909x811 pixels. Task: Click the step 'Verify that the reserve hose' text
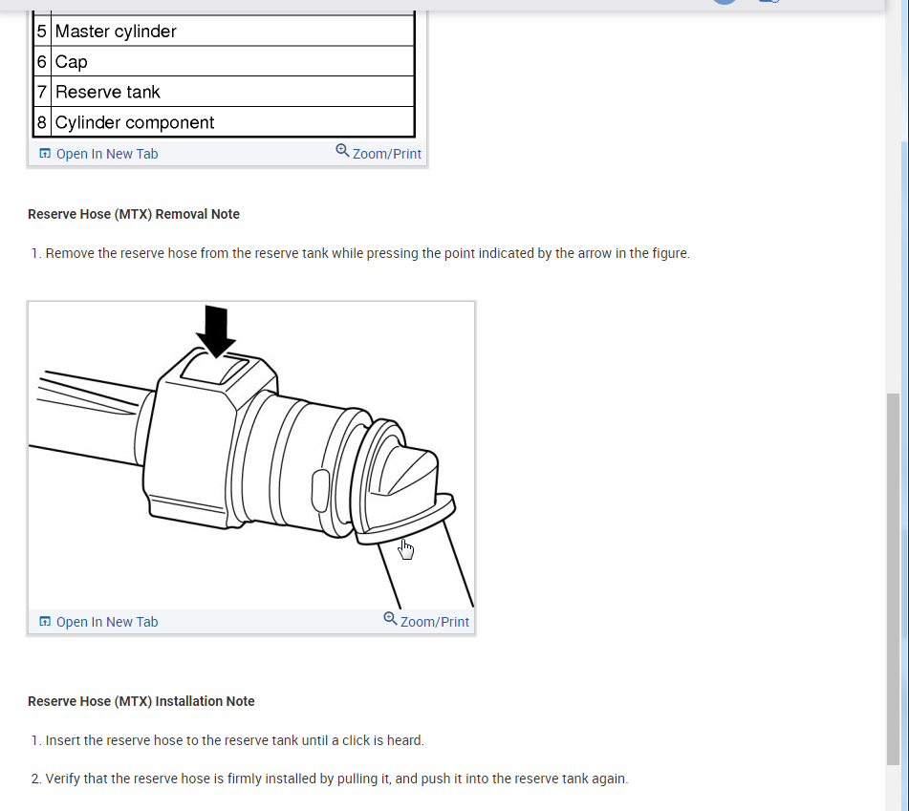336,779
